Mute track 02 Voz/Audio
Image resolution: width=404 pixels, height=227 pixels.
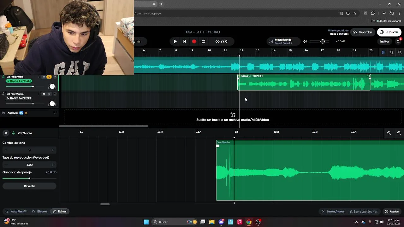(x=44, y=77)
